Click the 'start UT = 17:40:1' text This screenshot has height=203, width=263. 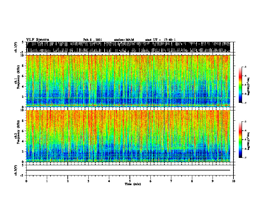click(x=160, y=40)
